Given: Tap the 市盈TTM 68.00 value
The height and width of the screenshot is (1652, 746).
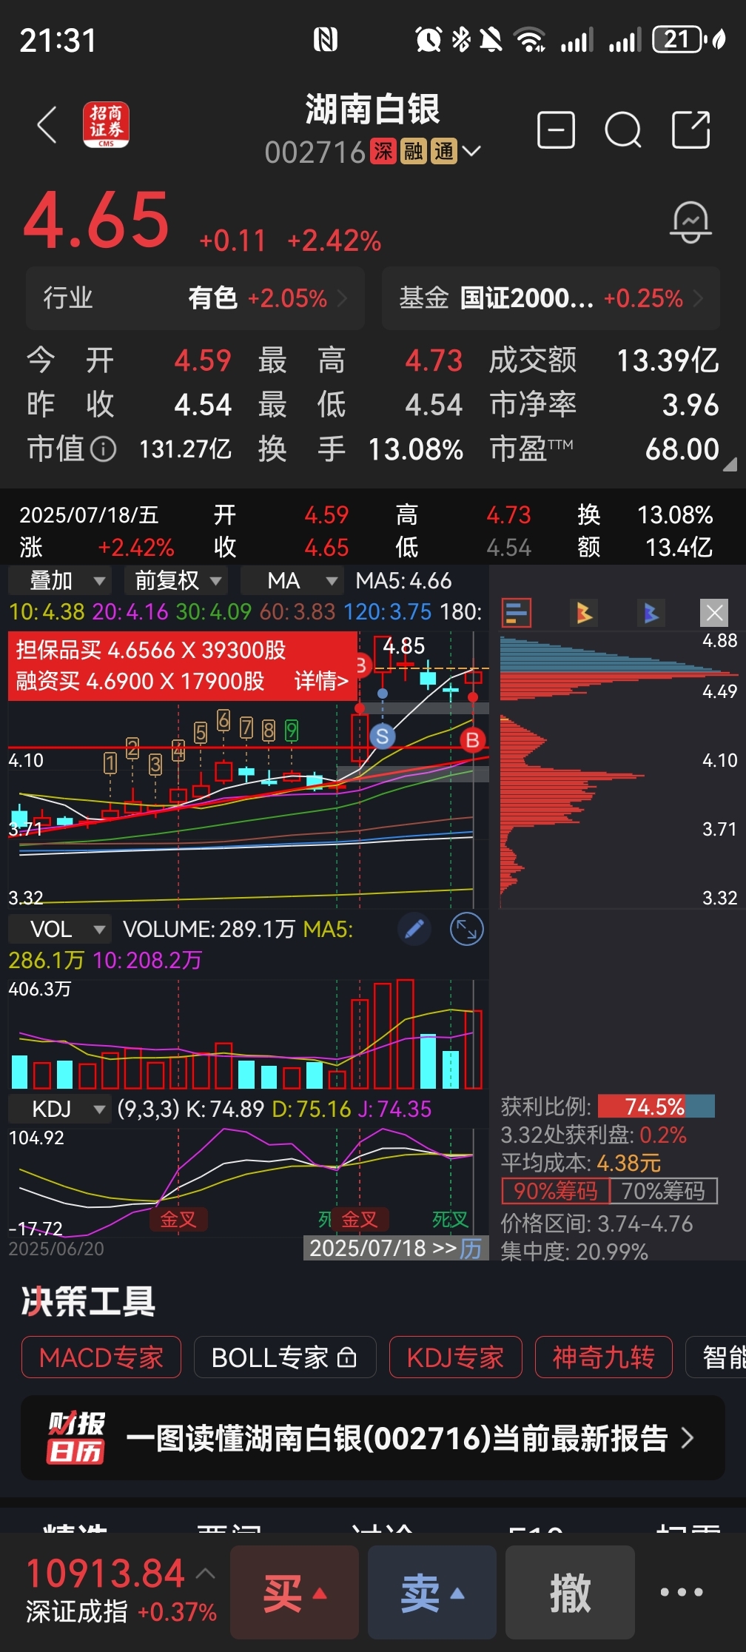Looking at the screenshot, I should click(x=682, y=449).
